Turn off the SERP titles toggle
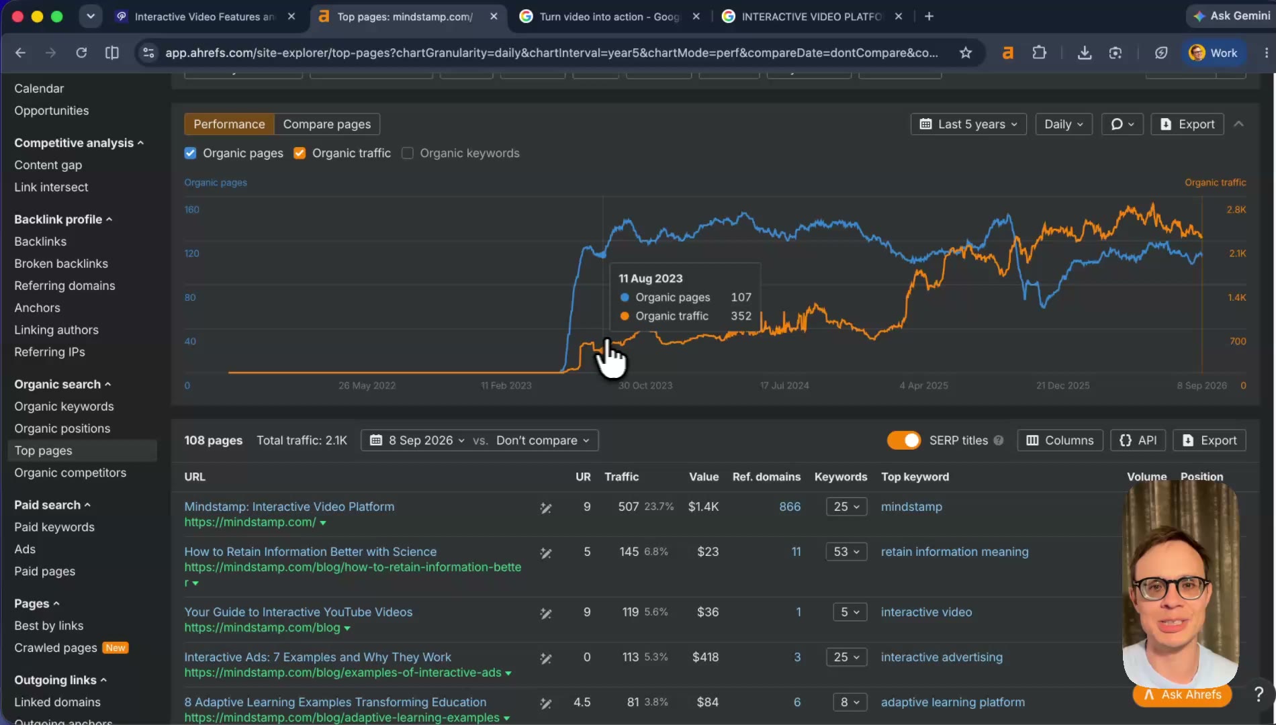 904,440
